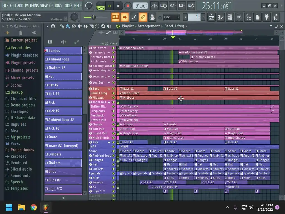Switch PAT/SONG mode toggle
285x214 pixels.
[100, 6]
